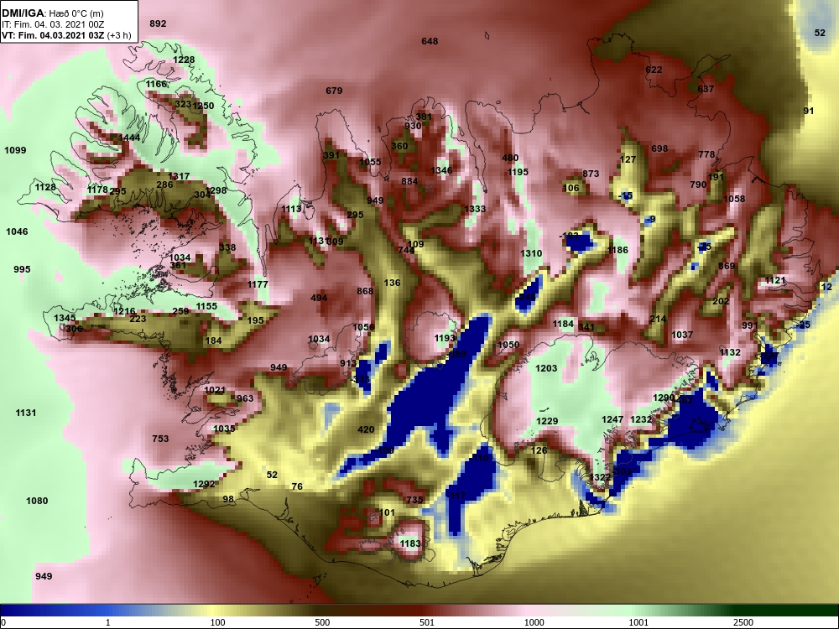839x629 pixels.
Task: Select the 753 offshore value
Action: (160, 439)
